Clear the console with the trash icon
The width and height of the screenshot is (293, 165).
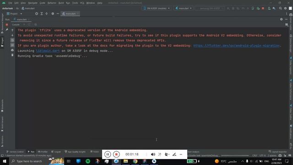coord(12,55)
